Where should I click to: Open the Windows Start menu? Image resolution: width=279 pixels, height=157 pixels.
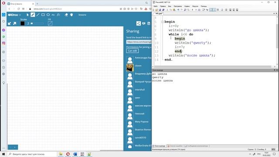click(3, 154)
